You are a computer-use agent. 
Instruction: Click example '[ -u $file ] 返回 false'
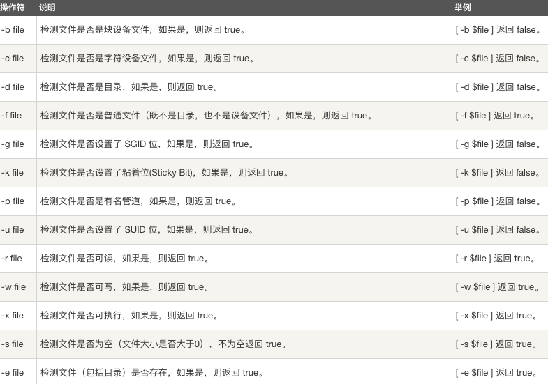498,230
